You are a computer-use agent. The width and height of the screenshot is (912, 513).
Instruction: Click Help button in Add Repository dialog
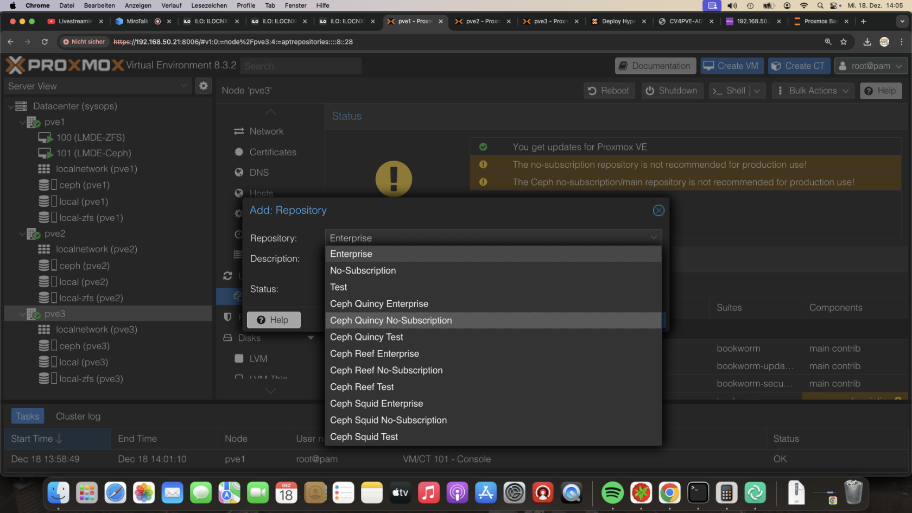click(x=273, y=320)
